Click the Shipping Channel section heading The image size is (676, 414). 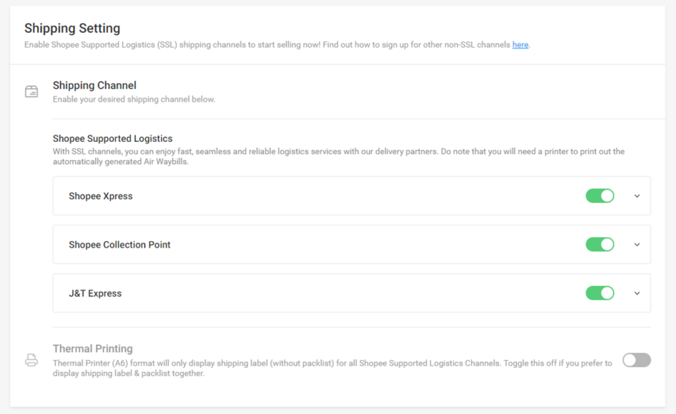click(x=94, y=85)
